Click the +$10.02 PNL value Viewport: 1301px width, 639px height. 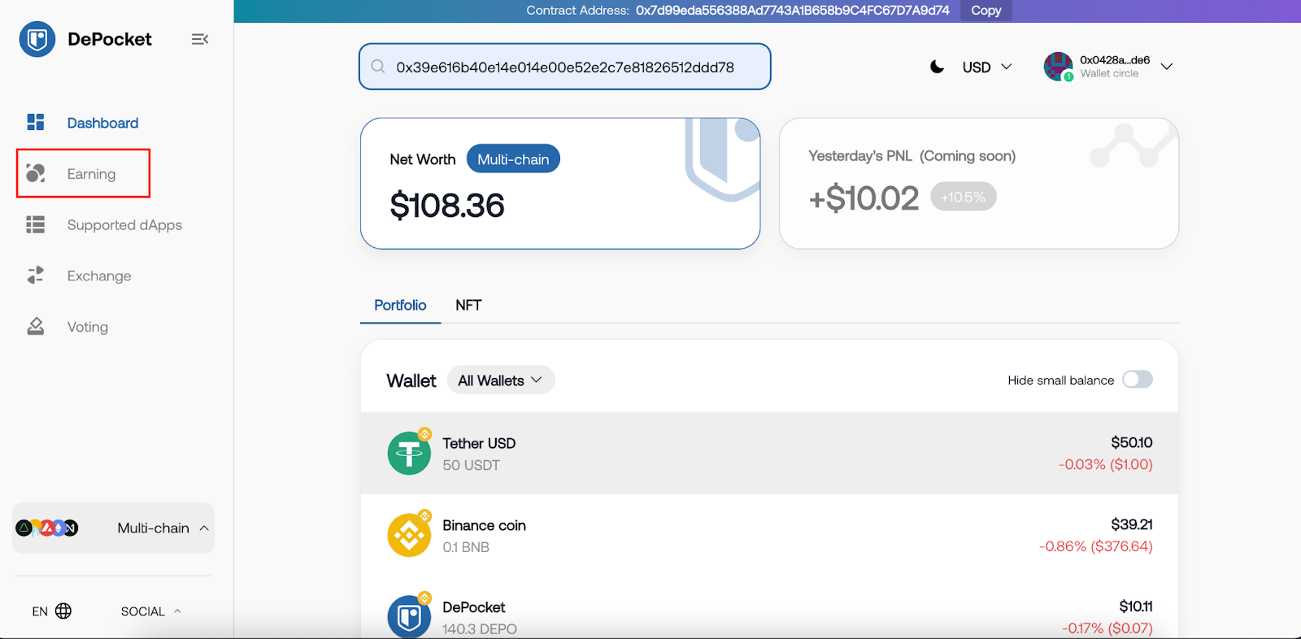(x=864, y=198)
